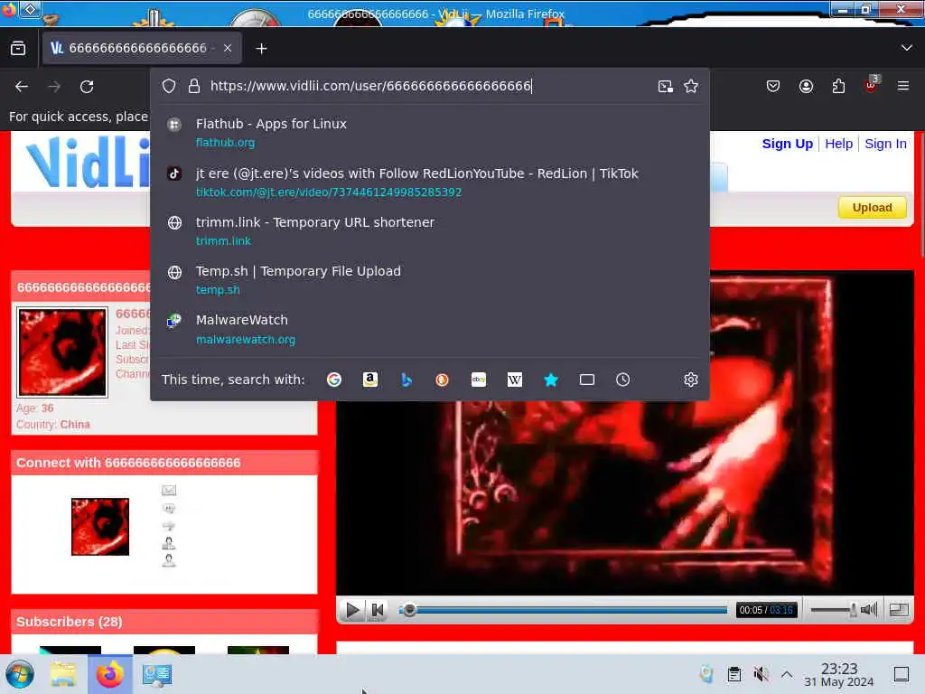Search this time with Google
Screen dimensions: 925x694
pos(334,380)
